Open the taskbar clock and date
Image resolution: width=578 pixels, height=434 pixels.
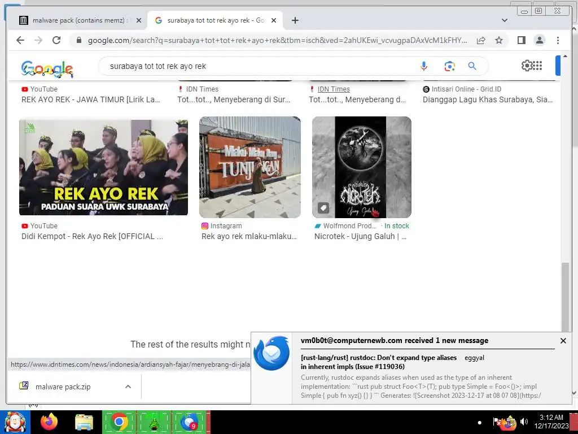(x=551, y=422)
